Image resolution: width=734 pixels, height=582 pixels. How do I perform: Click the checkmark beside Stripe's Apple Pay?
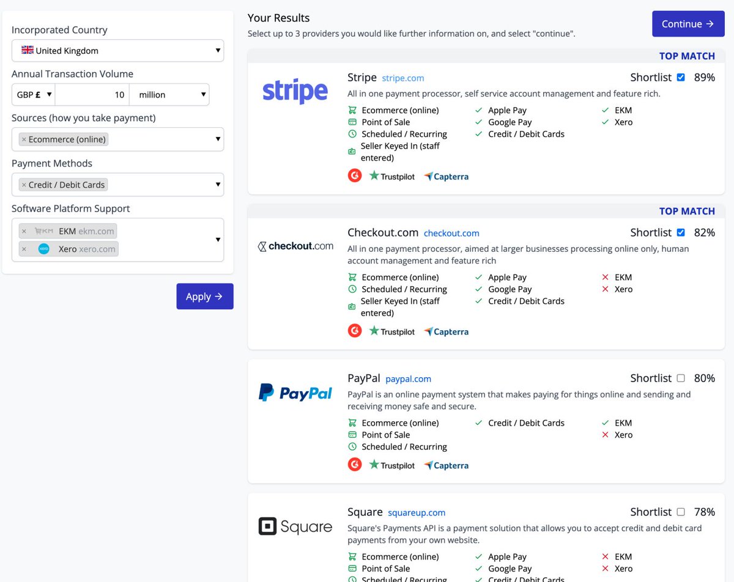478,110
